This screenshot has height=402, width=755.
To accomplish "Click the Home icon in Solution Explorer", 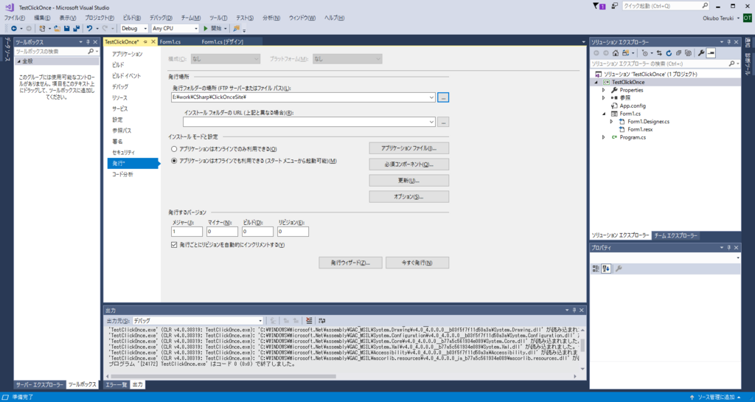I will point(616,53).
